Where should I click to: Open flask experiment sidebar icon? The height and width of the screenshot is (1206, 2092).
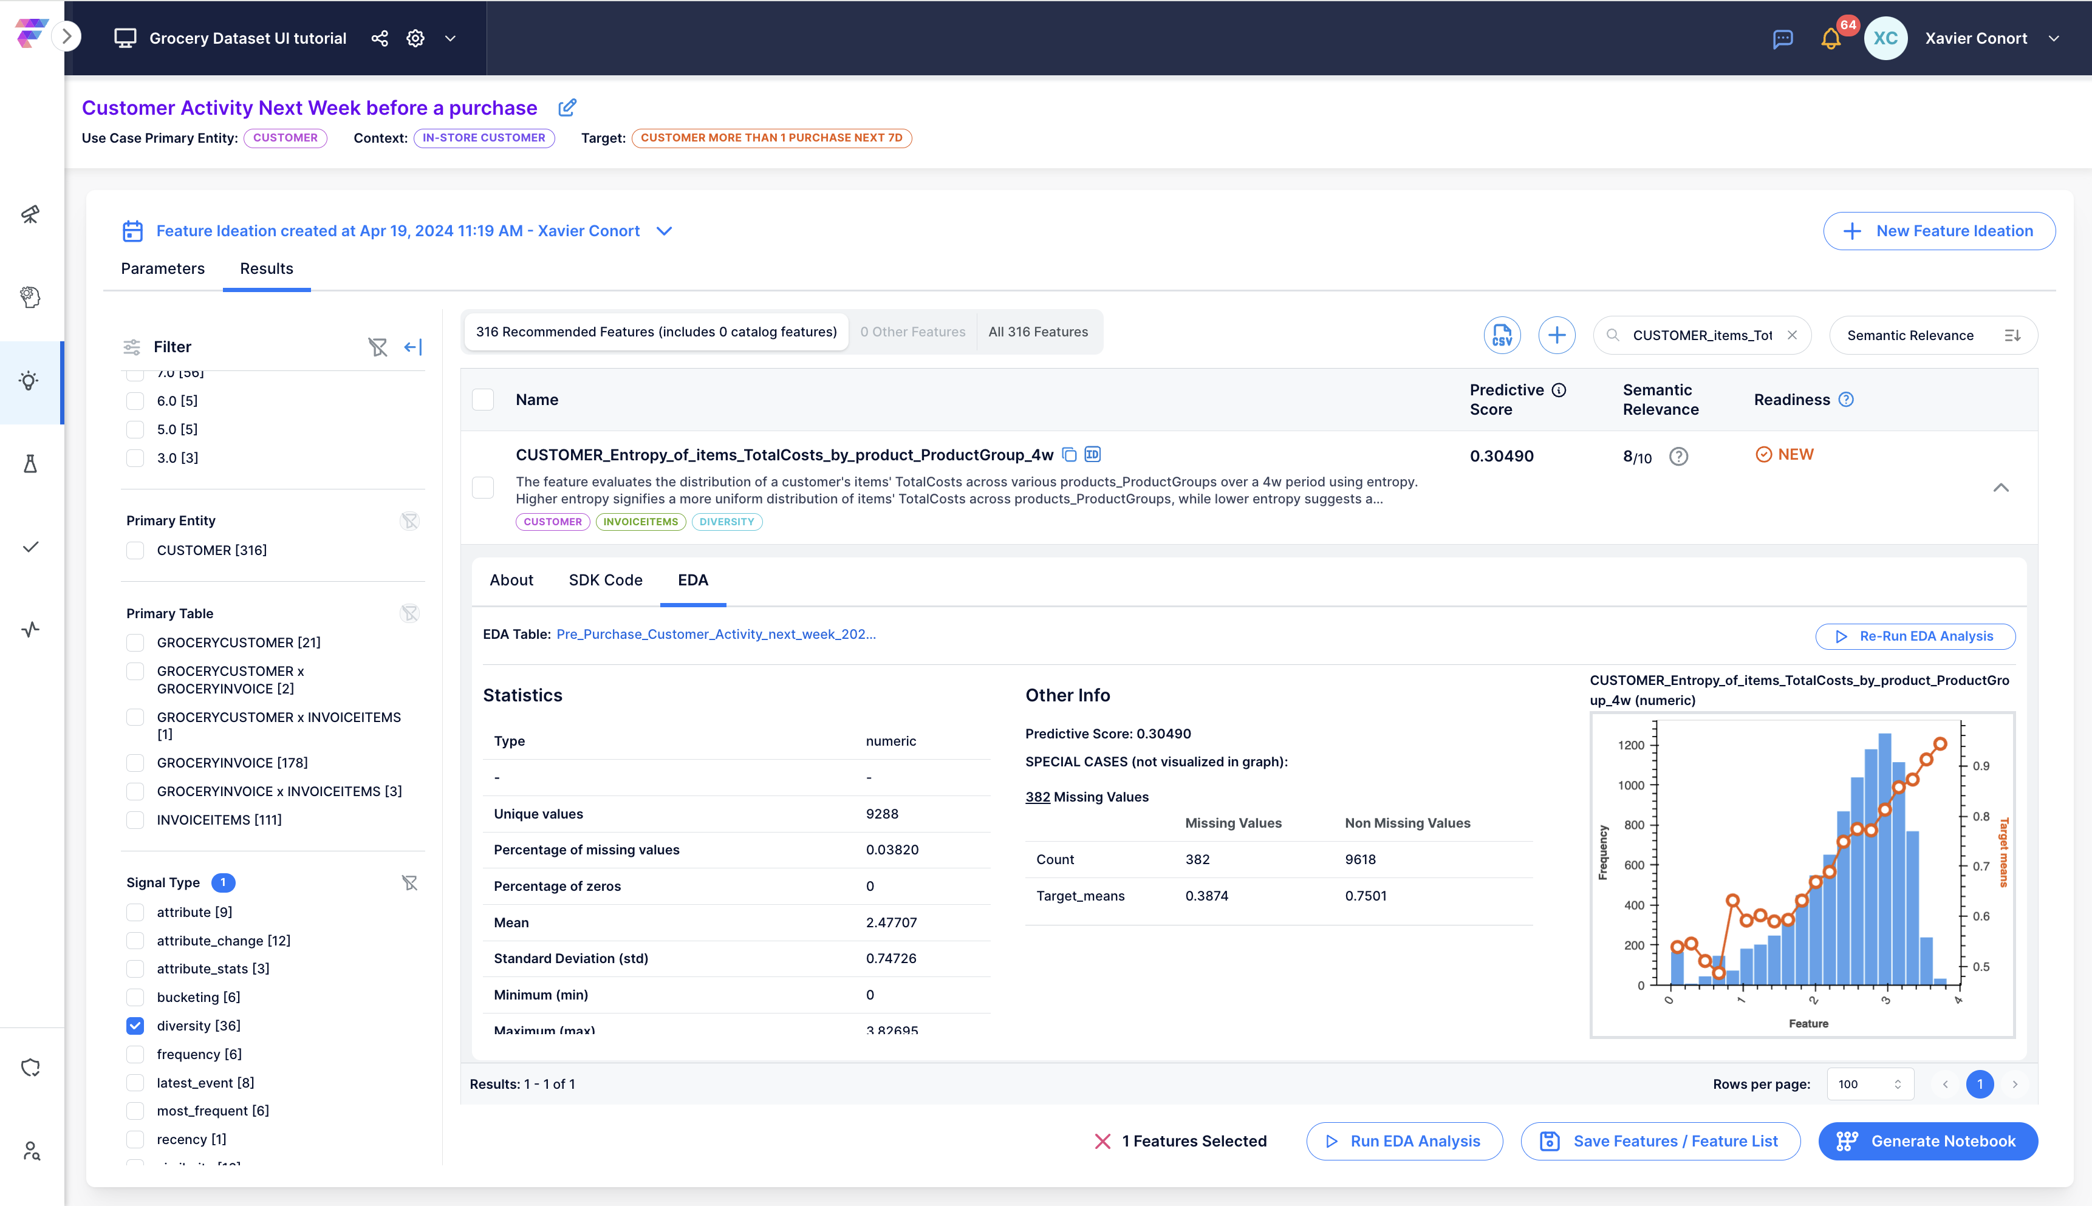point(30,464)
